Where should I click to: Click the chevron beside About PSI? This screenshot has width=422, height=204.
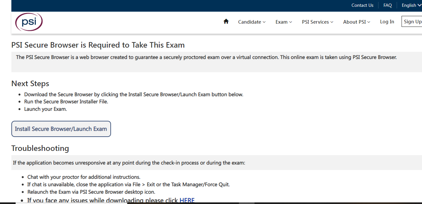(368, 22)
